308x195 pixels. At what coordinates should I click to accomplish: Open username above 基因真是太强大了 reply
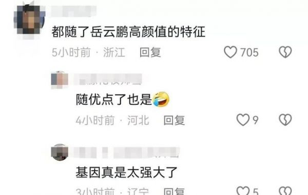[126, 152]
